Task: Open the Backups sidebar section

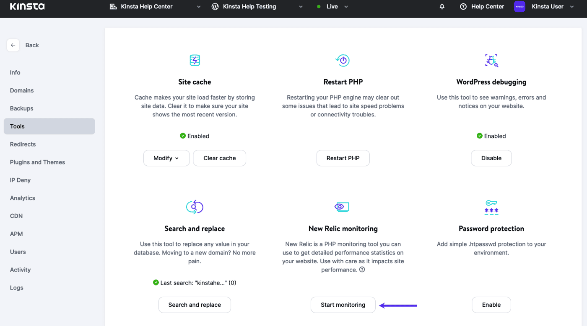Action: 22,108
